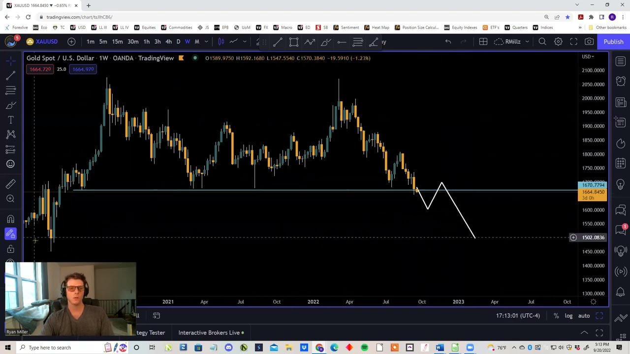Toggle lock all drawing tools
Screen dimensions: 630x354
10,249
